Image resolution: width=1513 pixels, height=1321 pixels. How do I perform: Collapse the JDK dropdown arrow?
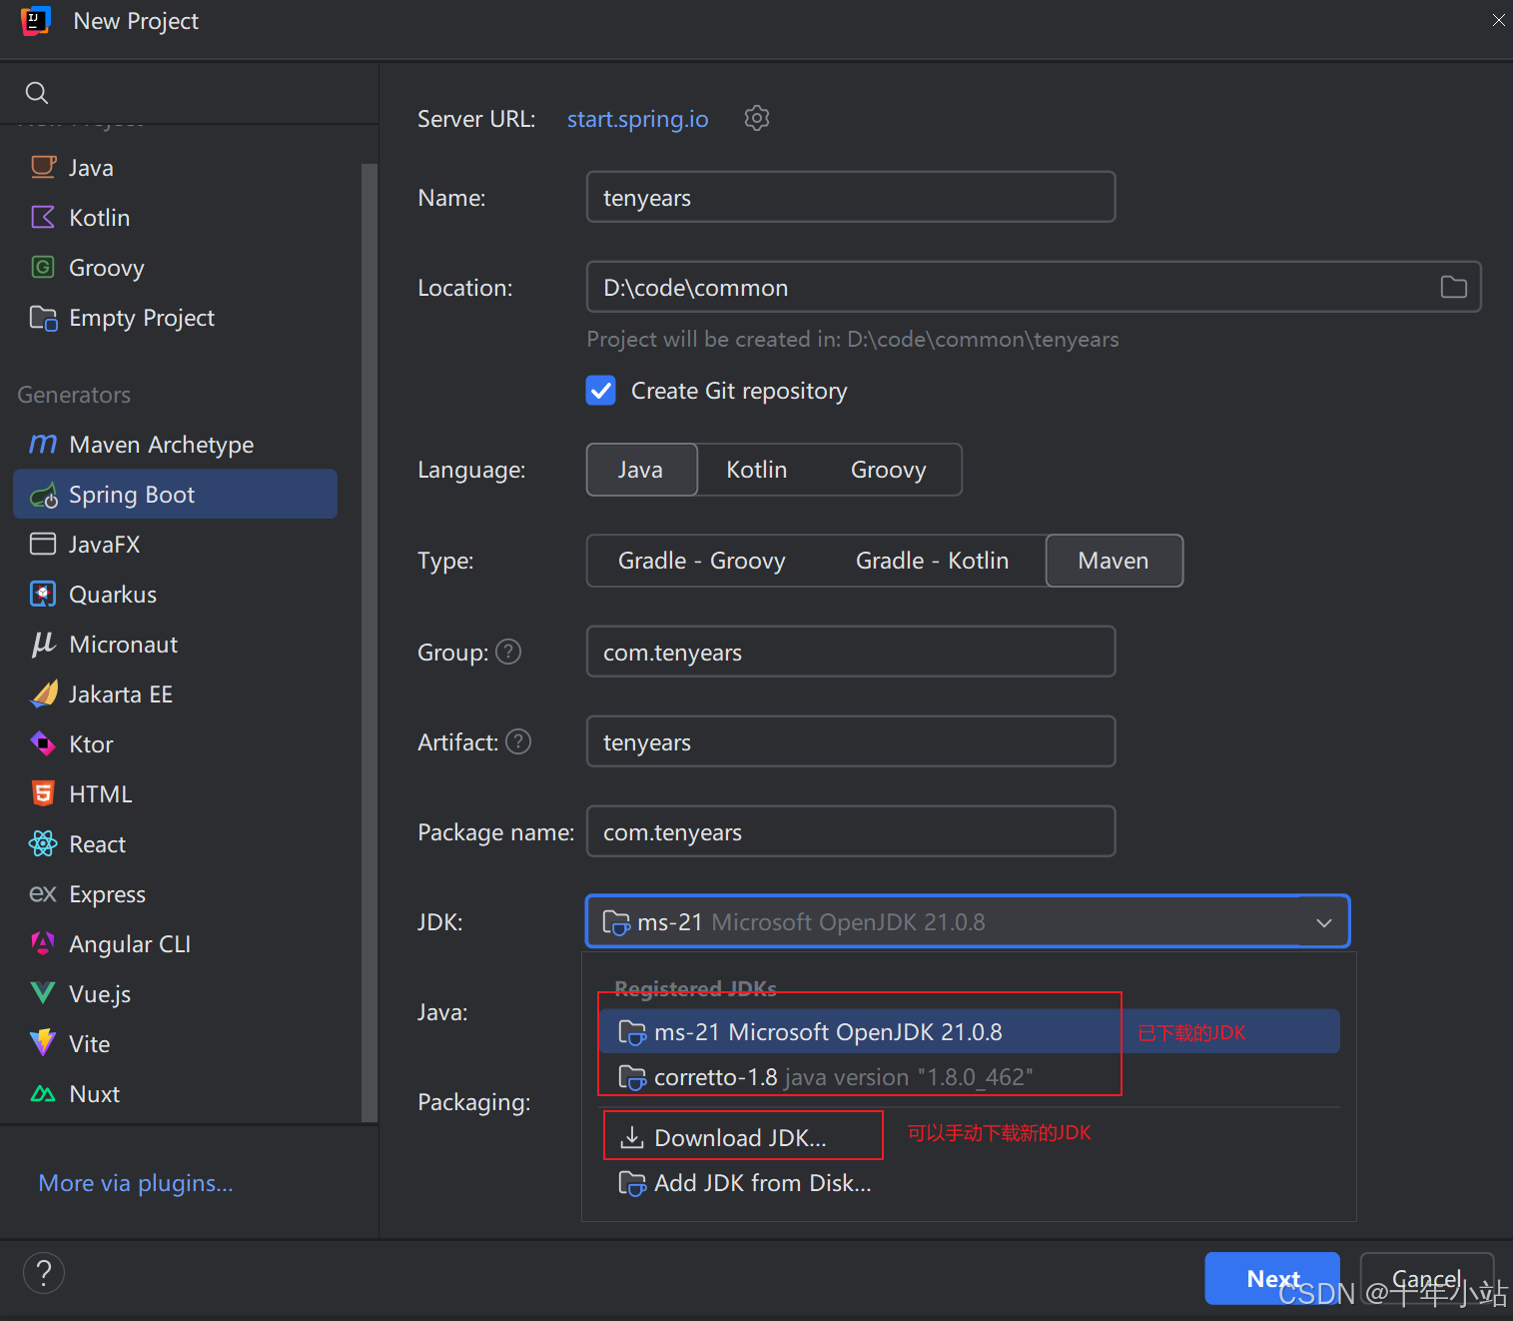pos(1324,922)
